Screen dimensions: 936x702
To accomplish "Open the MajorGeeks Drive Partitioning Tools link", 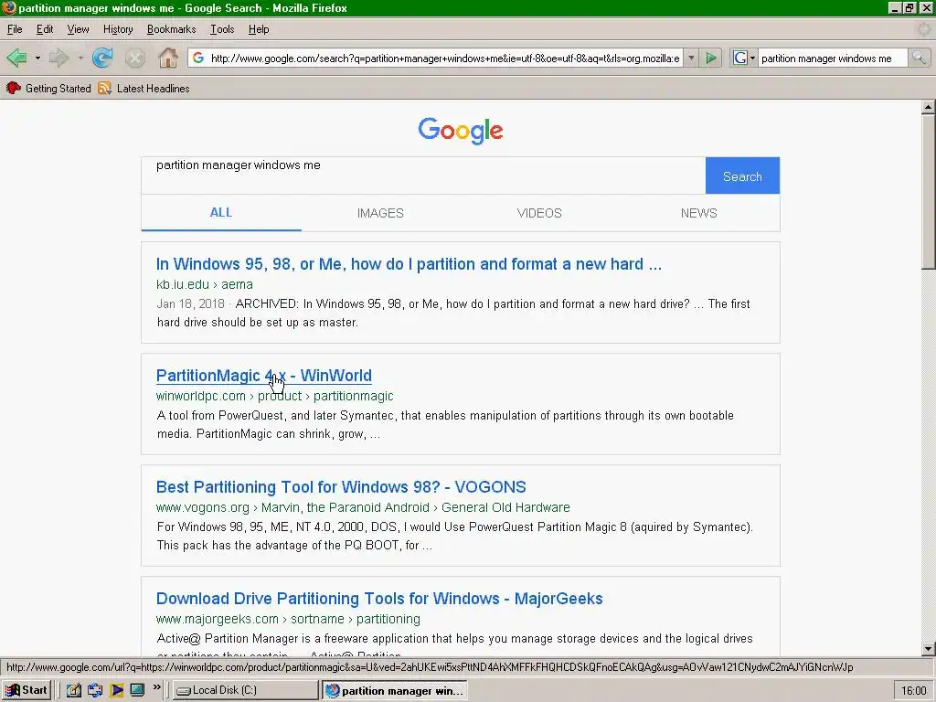I will click(x=379, y=599).
